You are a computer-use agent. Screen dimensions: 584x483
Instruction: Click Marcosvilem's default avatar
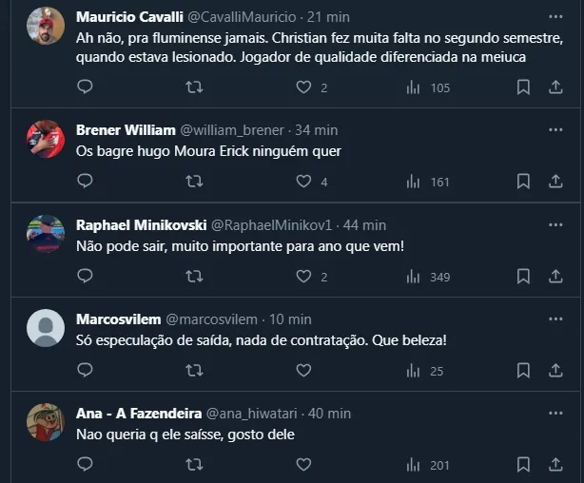(46, 328)
